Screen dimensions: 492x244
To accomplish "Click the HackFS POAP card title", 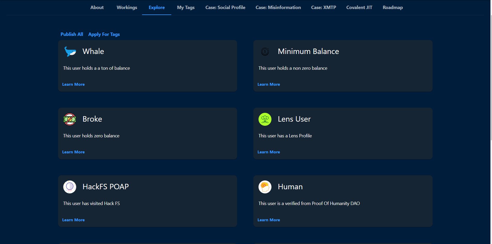I will click(106, 187).
